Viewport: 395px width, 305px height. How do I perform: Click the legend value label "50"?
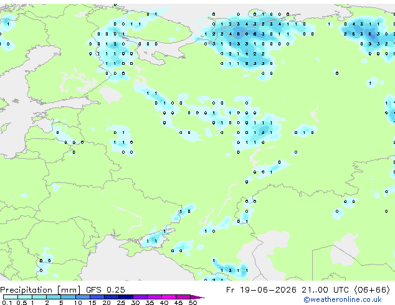(x=193, y=303)
